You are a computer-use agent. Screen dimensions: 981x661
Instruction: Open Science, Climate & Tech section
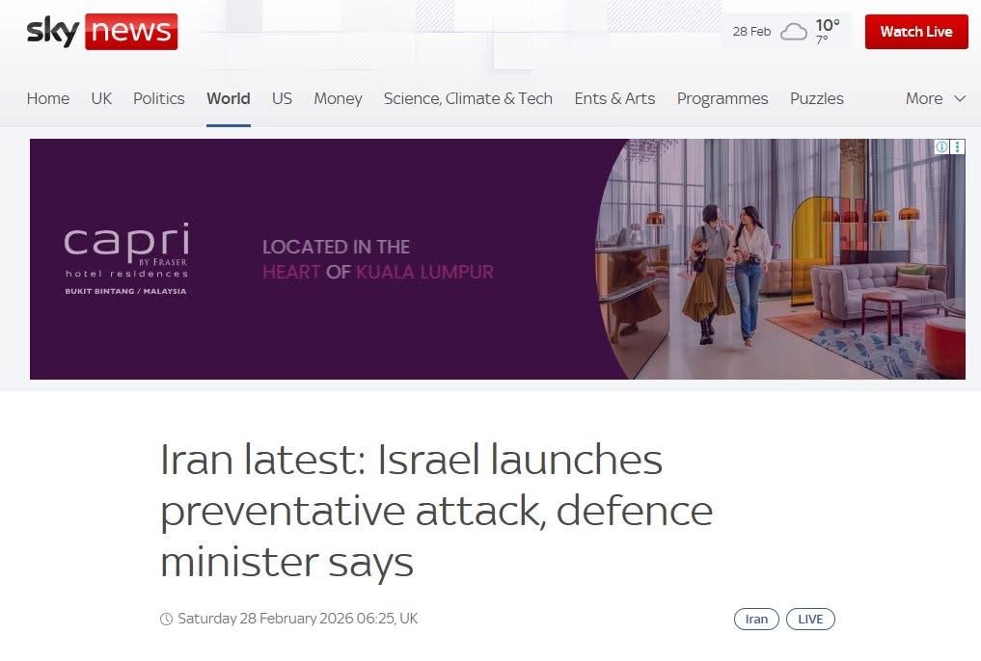tap(468, 98)
